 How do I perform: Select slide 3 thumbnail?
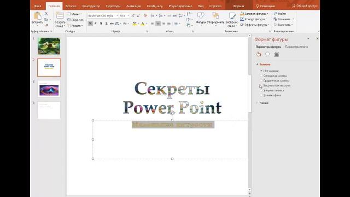49,89
